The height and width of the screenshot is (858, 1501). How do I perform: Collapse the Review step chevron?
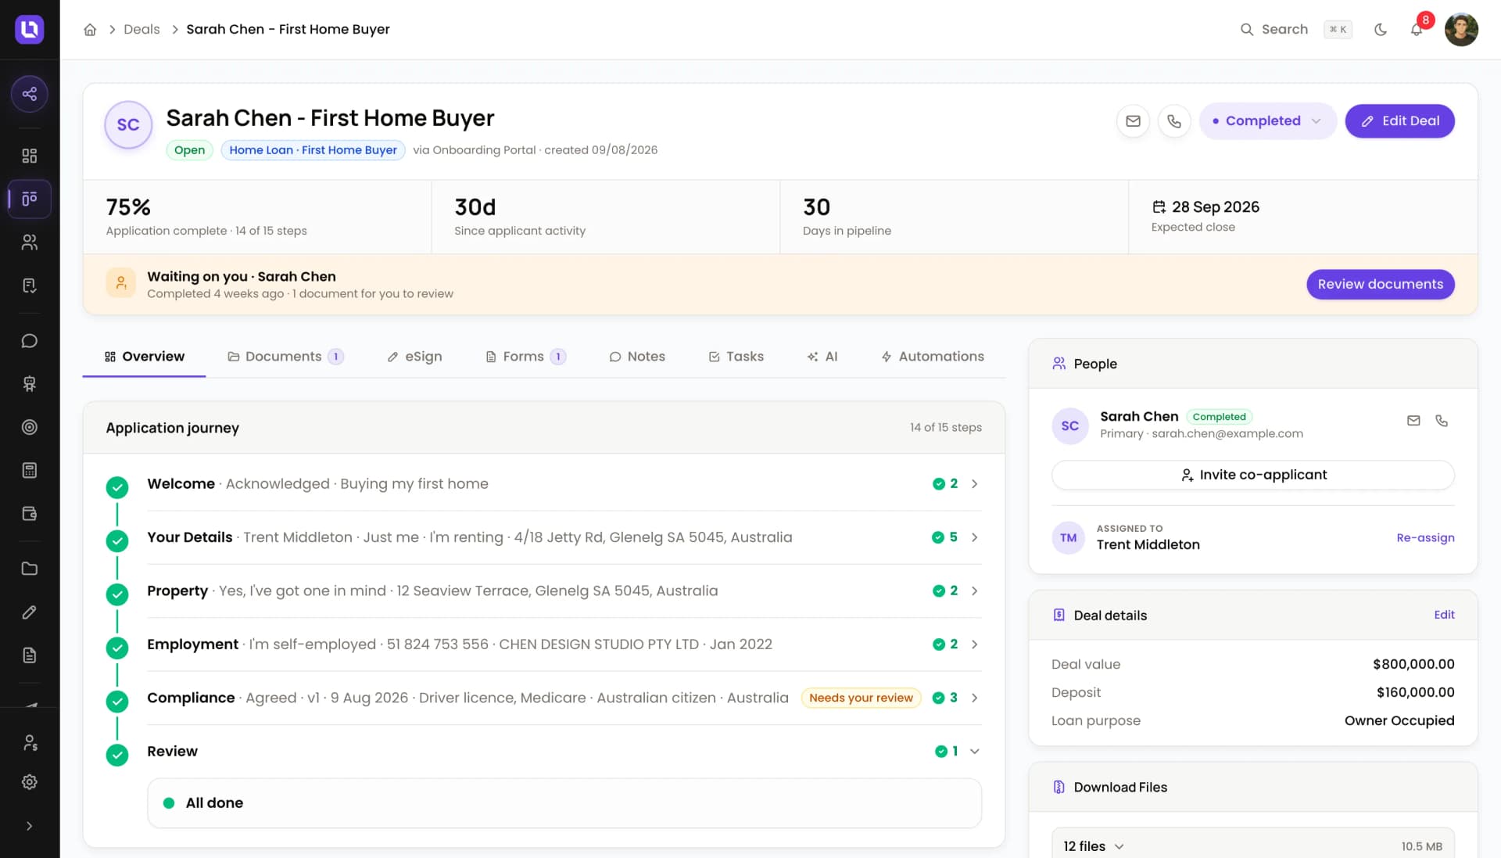coord(974,752)
